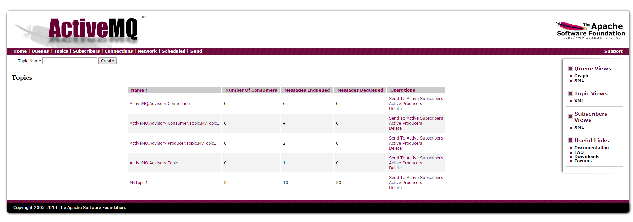Open ActiveMQ.Advisory.Producer.Topic.MyTopic1 topic
633x222 pixels.
click(173, 143)
